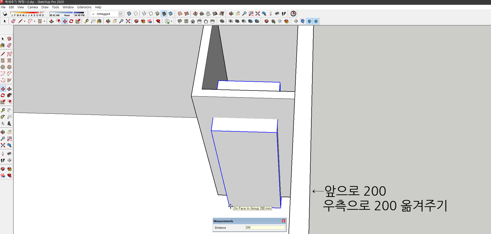
Task: Select the Sandbox From Scratch tool
Action: click(x=187, y=14)
